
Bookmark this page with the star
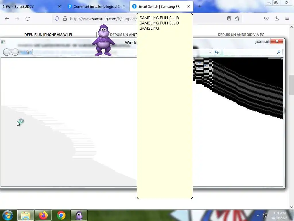click(237, 18)
